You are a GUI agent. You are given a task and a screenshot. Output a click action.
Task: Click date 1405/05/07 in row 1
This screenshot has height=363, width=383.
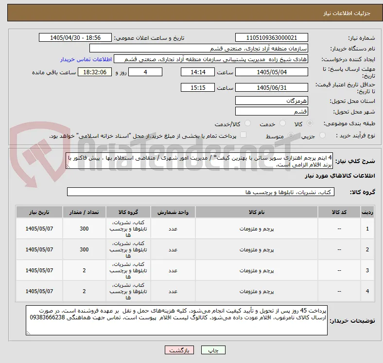point(39,229)
